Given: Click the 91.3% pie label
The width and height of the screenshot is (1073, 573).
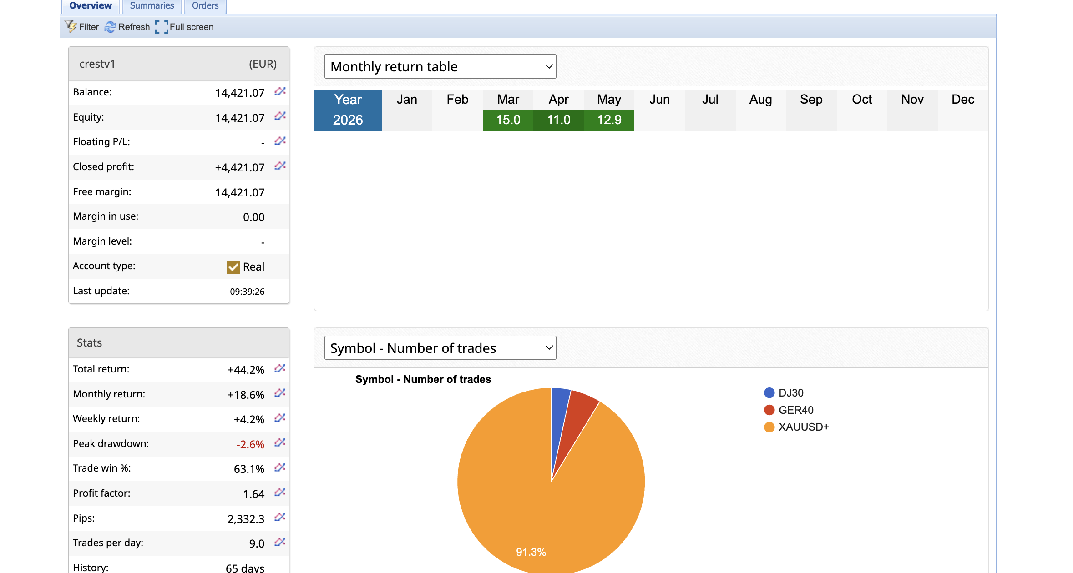Looking at the screenshot, I should point(531,552).
